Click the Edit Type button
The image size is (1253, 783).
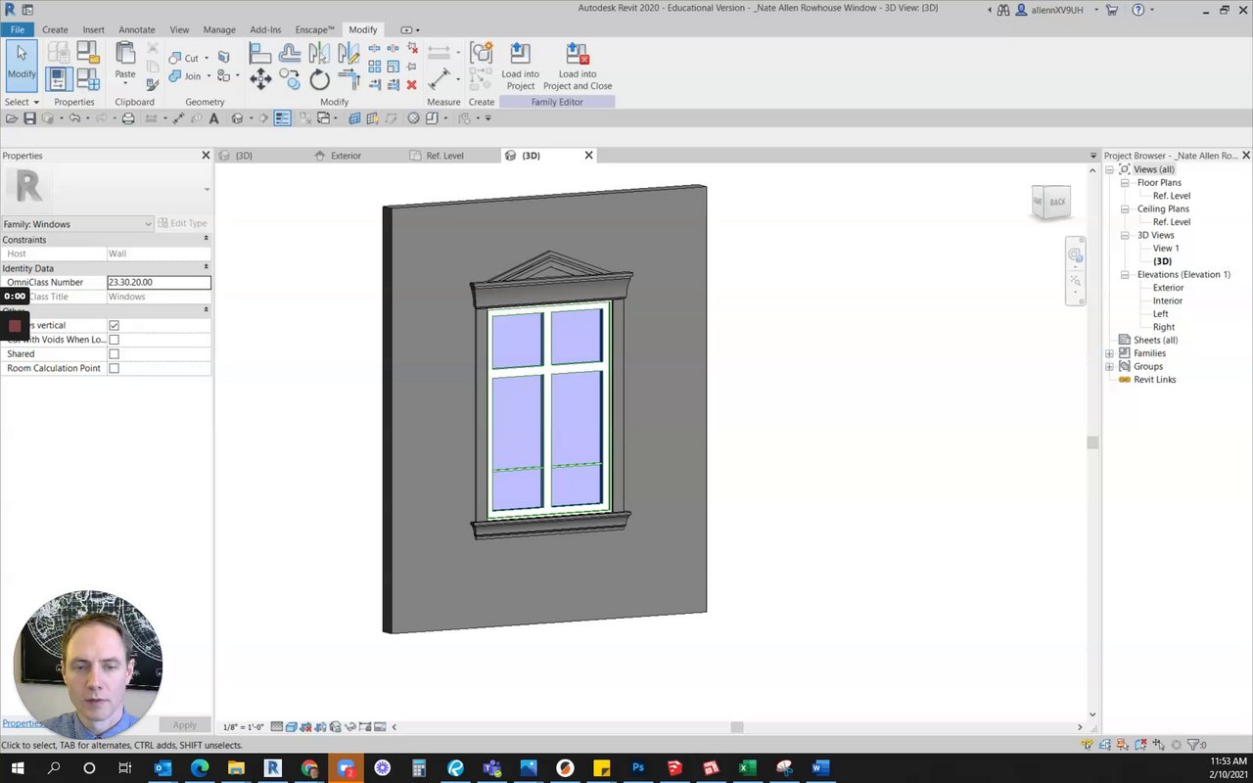click(183, 224)
